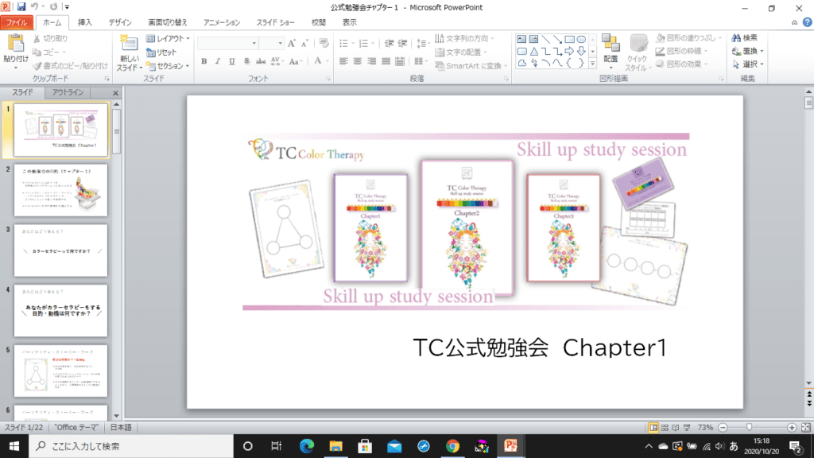Screen dimensions: 814x458
Task: Click the zoom slider handle
Action: 748,427
